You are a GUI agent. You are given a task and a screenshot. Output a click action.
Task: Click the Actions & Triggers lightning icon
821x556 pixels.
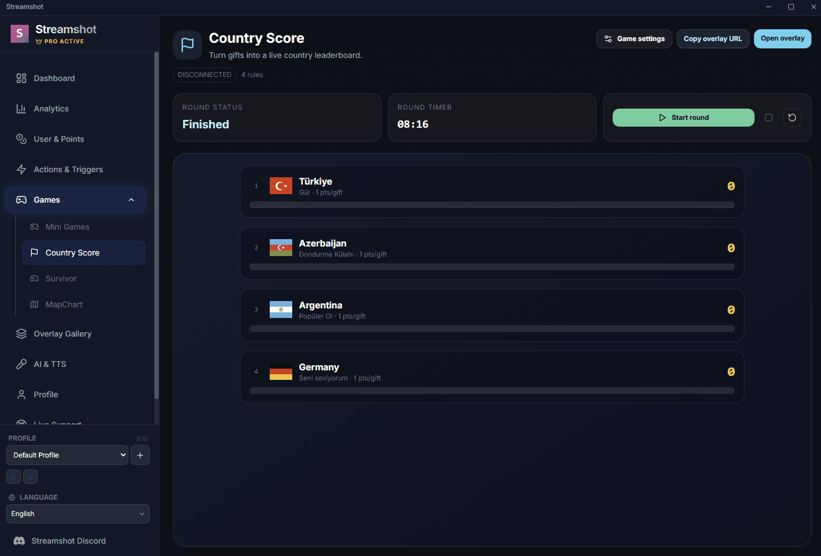[x=21, y=169]
